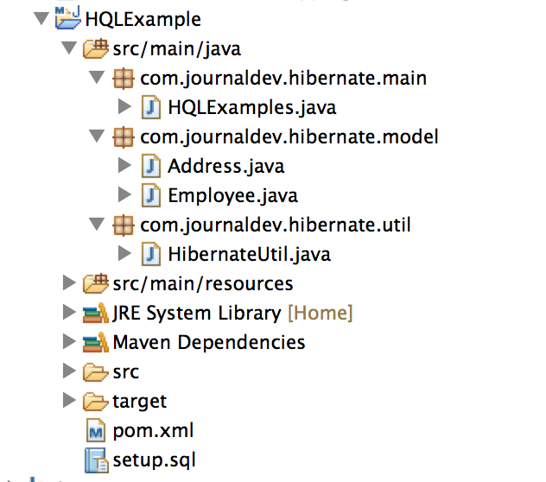Expand the Address.java class node
This screenshot has width=546, height=482.
coord(124,166)
